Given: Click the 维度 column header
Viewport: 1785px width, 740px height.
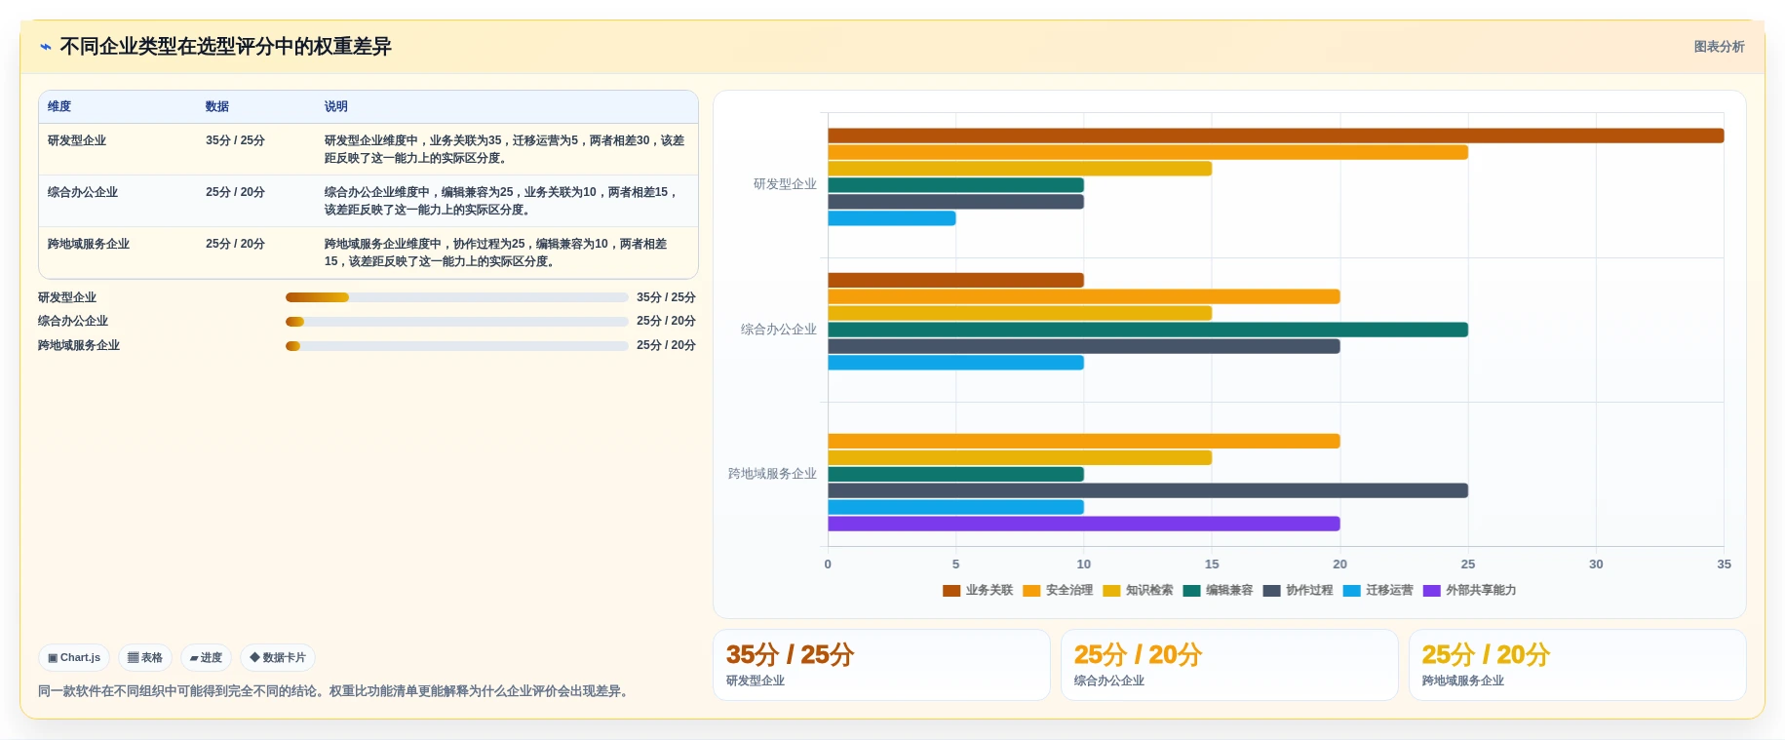Looking at the screenshot, I should coord(59,106).
